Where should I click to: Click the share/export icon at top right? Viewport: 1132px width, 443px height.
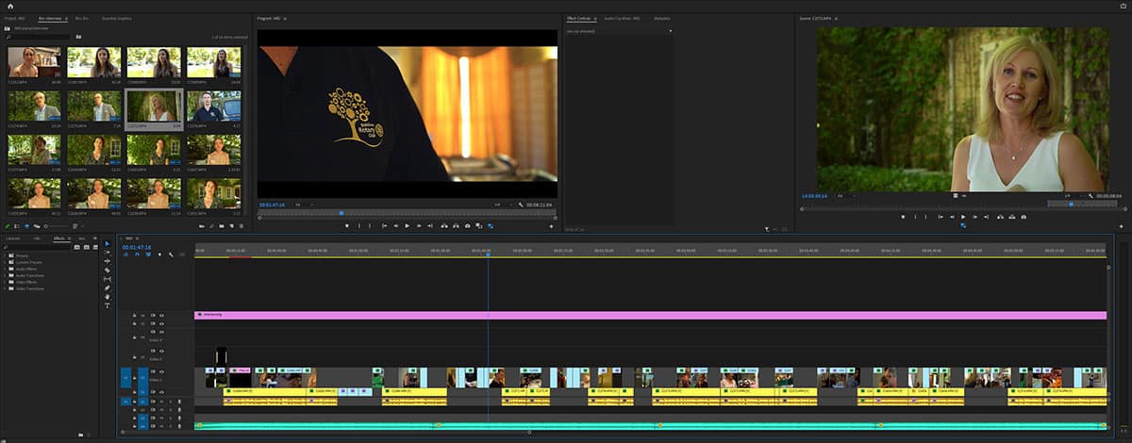coord(1122,6)
